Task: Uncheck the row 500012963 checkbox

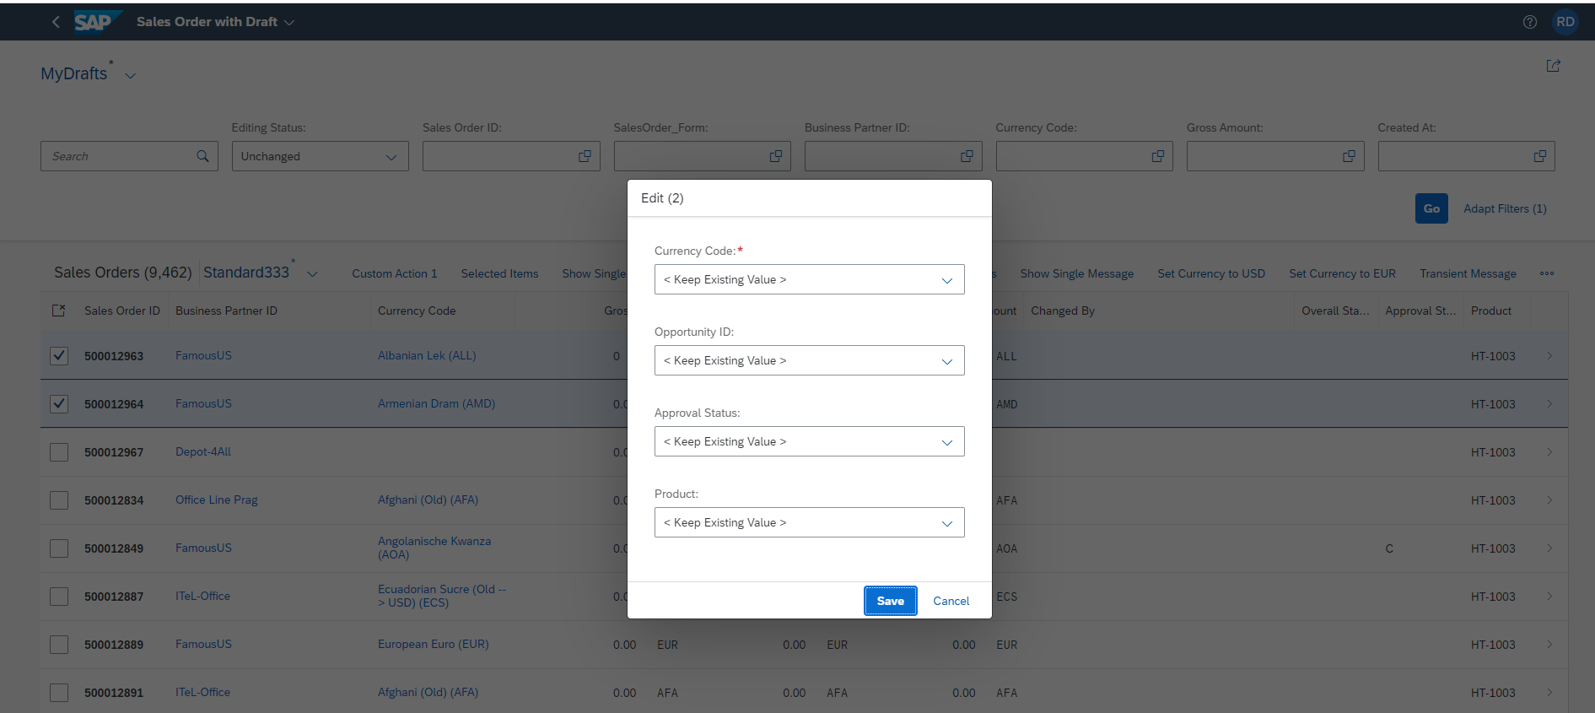Action: 59,356
